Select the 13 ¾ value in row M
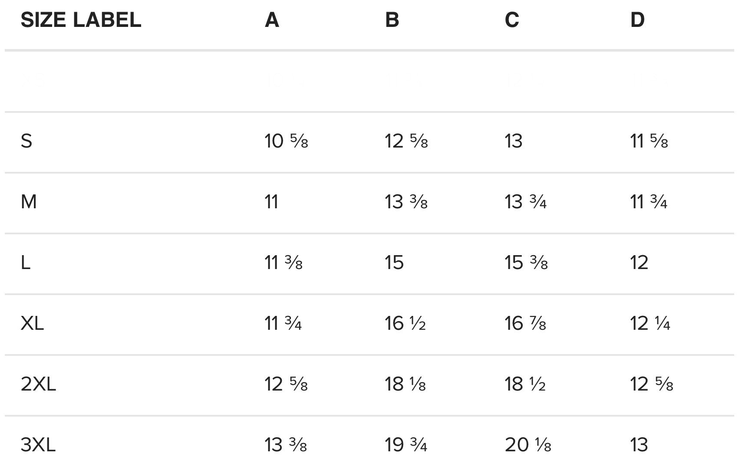Viewport: 739px width, 473px height. pyautogui.click(x=525, y=202)
